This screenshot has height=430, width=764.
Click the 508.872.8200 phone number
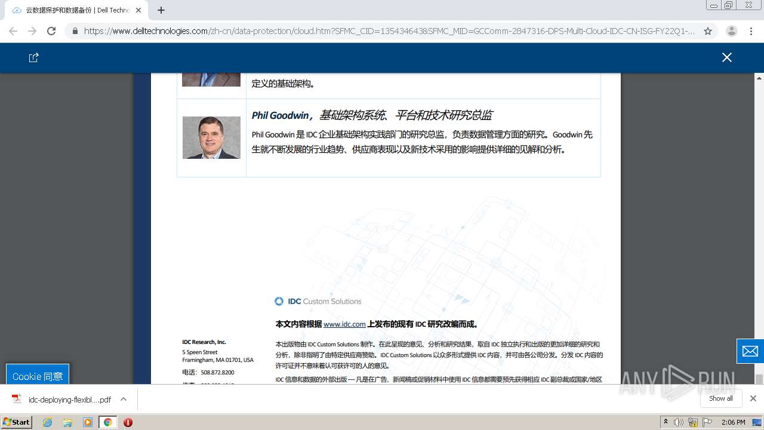pos(218,372)
